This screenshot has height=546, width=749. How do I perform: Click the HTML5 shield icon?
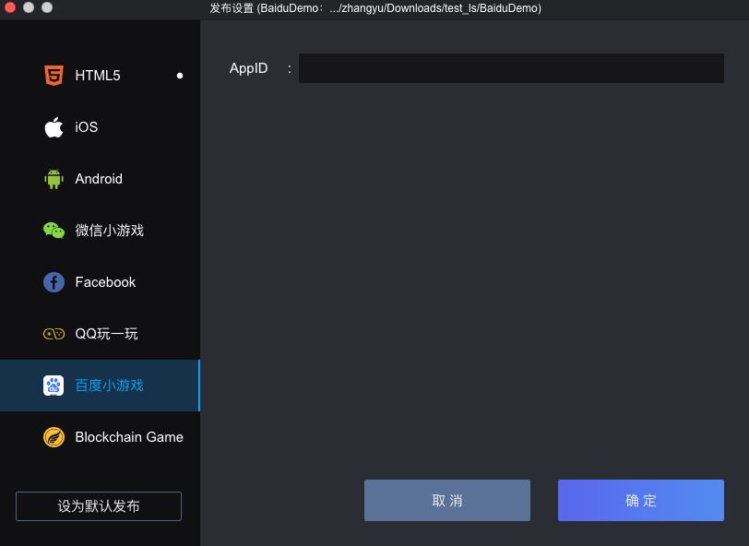(x=53, y=76)
